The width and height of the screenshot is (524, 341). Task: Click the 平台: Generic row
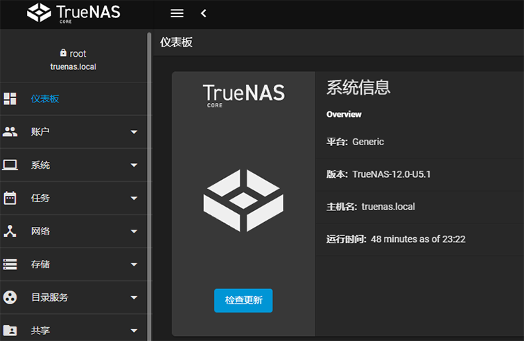(x=420, y=142)
